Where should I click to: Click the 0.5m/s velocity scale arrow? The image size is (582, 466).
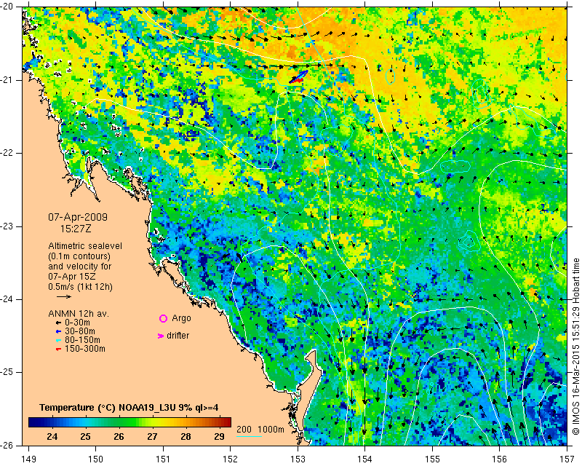(x=64, y=296)
